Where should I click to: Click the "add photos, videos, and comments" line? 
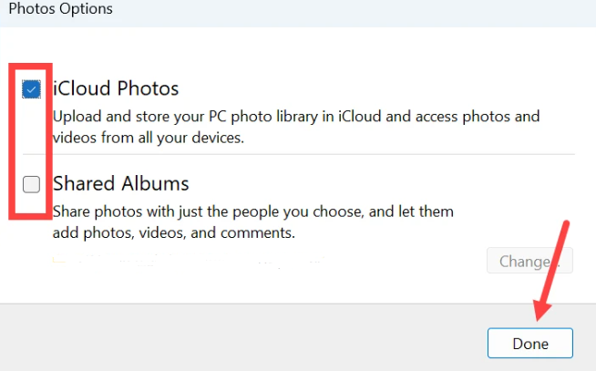click(173, 232)
